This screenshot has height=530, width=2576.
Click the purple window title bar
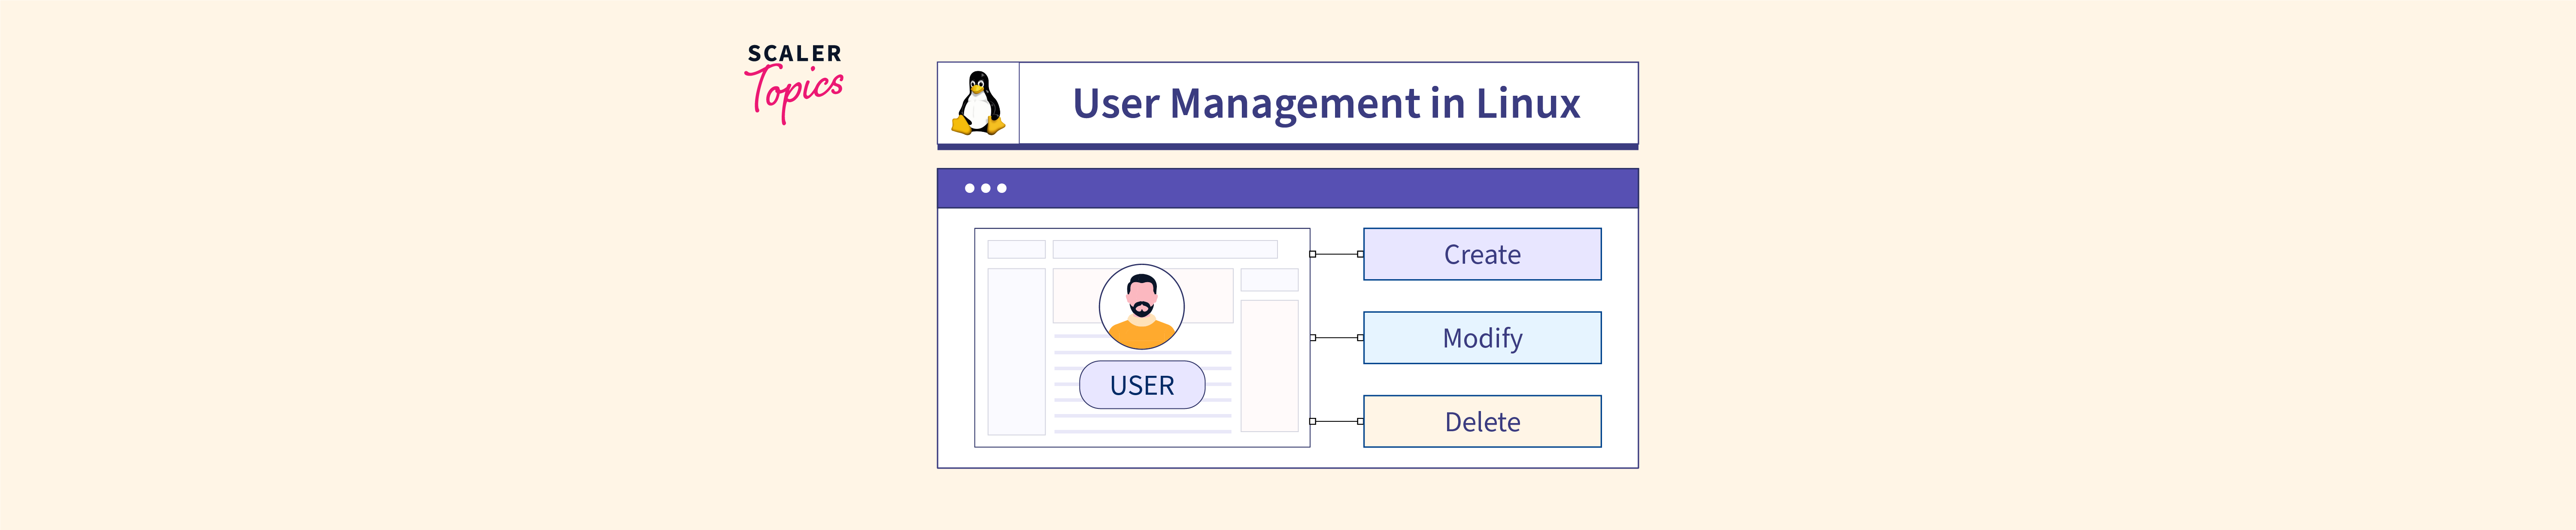(x=1300, y=188)
